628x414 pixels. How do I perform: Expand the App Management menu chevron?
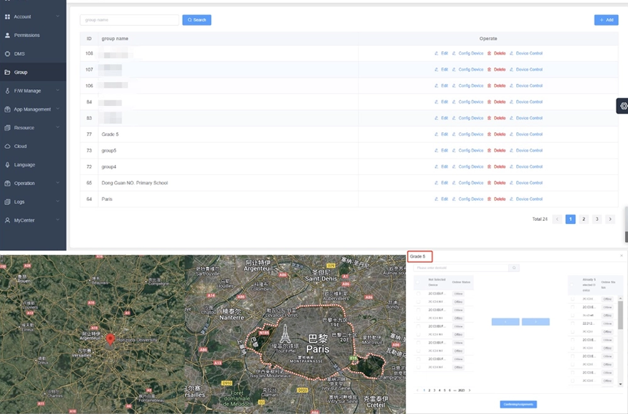(58, 109)
